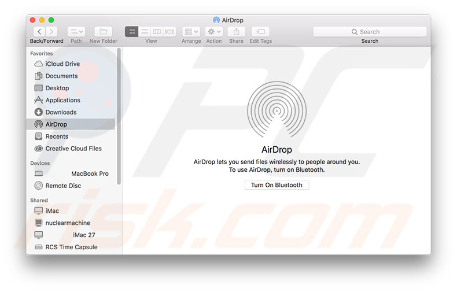Viewport: 457px width, 292px height.
Task: Select iMac 27 under Shared
Action: [x=71, y=235]
